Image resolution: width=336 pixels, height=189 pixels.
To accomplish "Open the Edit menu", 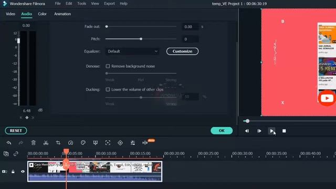I will [x=69, y=4].
